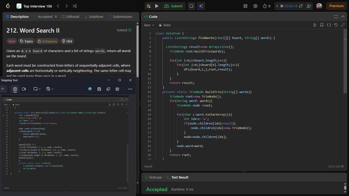The image size is (349, 196).
Task: Select Snipping Tool photo snip mode
Action: coord(15,89)
